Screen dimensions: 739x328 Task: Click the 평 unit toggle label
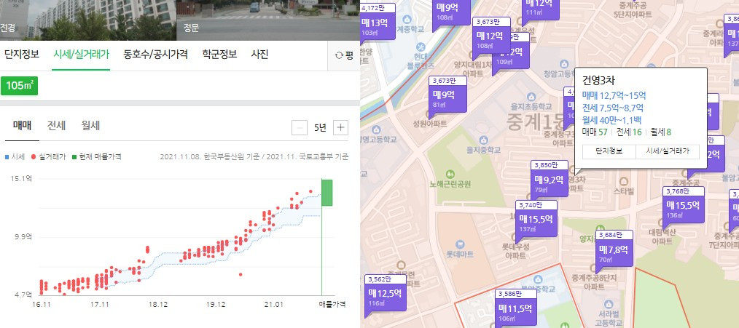point(349,55)
